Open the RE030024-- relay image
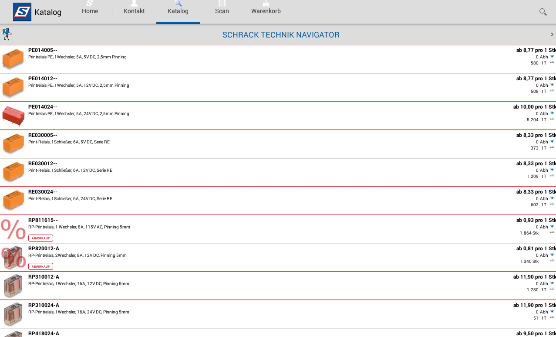Screen dimensions: 556x337 [x=13, y=201]
